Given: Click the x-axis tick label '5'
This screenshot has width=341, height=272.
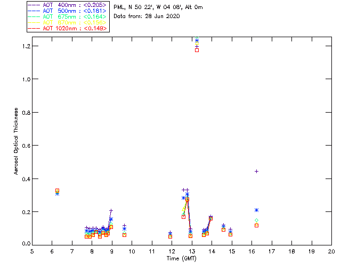Looking at the screenshot, I should tap(32, 251).
